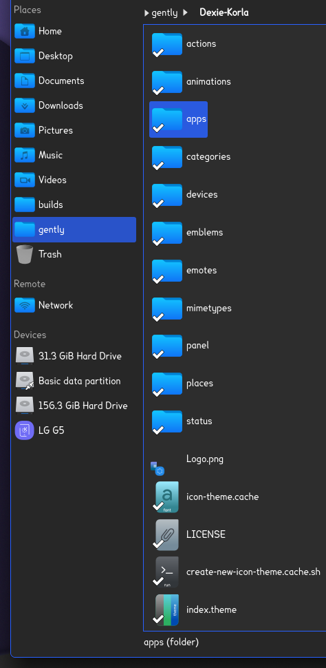Select the Logo.png image thumbnail
Viewport: 326px width, 668px height.
tap(157, 468)
